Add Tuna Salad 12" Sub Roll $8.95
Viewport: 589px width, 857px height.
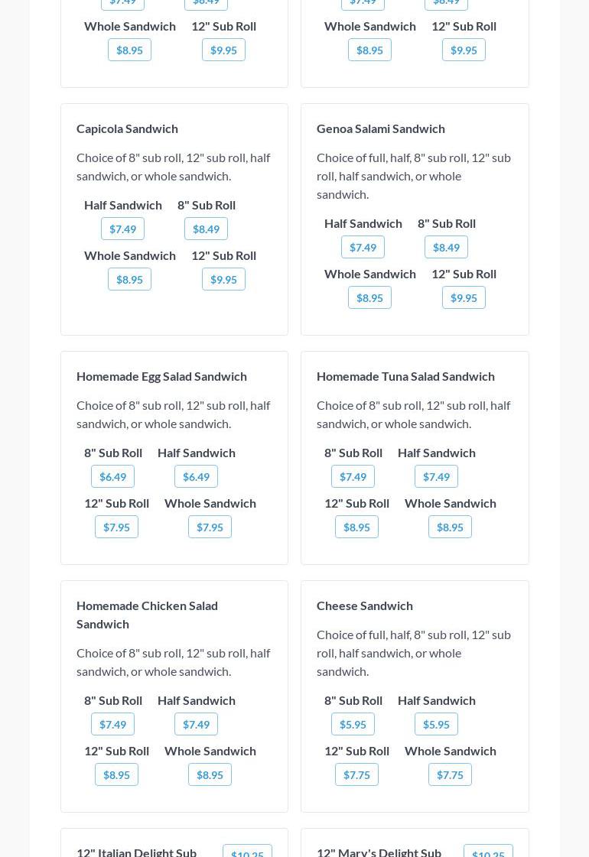tap(356, 527)
